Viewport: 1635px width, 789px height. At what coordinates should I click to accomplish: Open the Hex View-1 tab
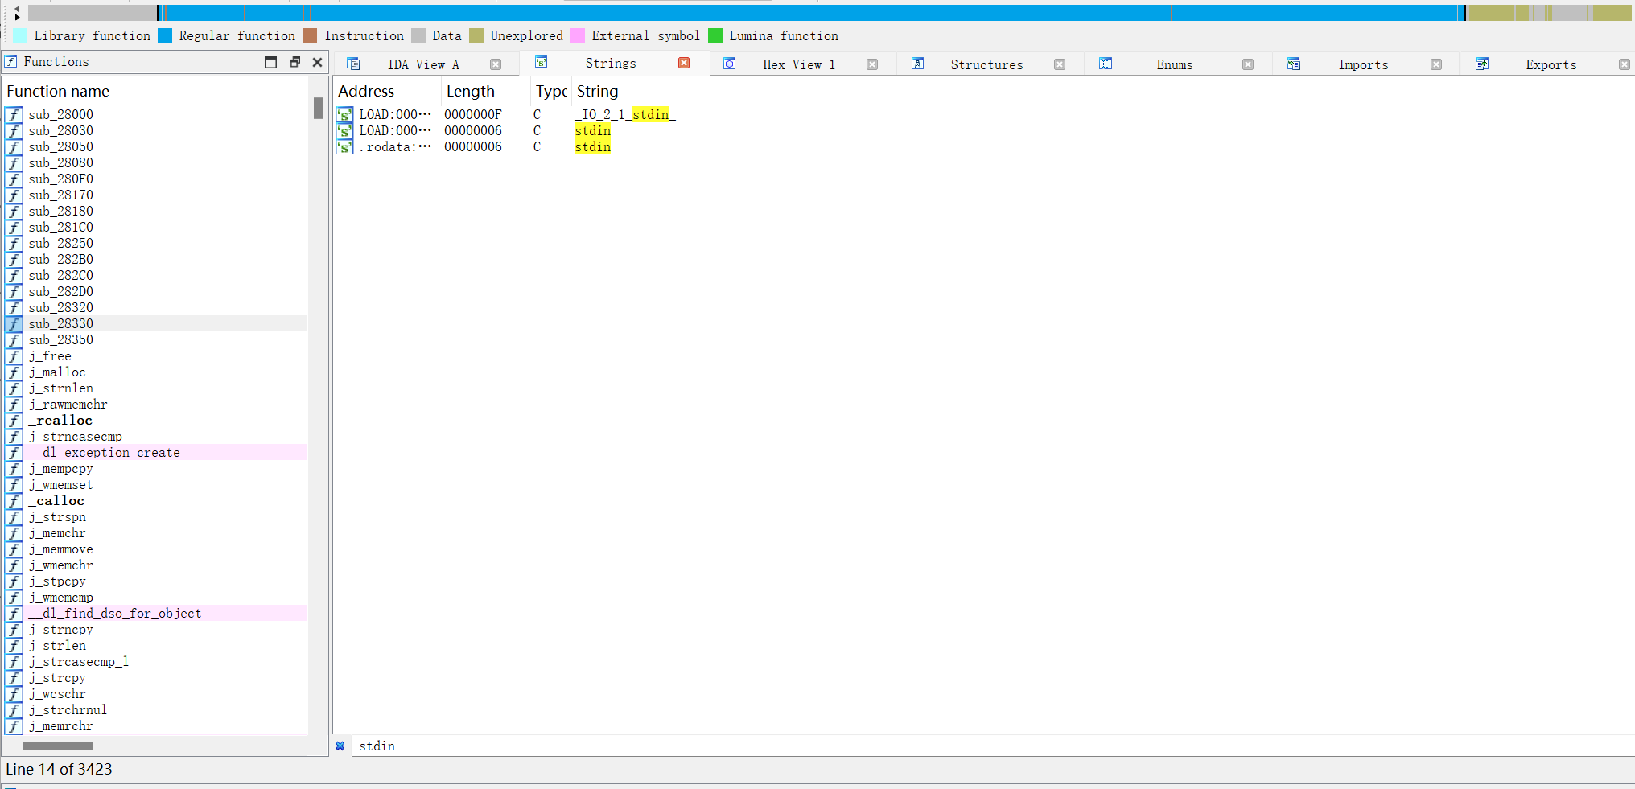pyautogui.click(x=798, y=64)
